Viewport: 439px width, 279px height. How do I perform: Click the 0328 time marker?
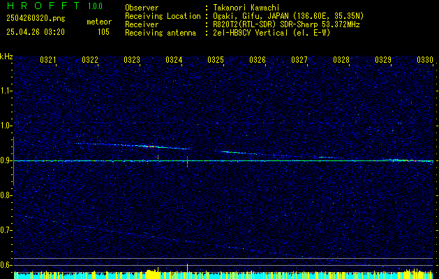tap(341, 60)
